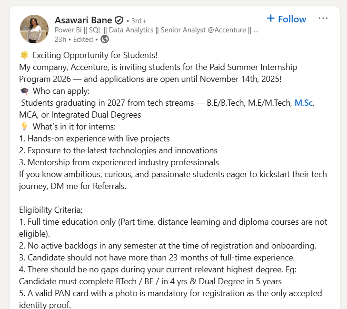
Task: Open the M.Sc hashtag link
Action: coord(304,102)
